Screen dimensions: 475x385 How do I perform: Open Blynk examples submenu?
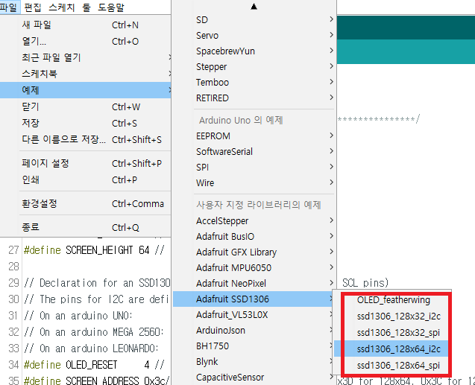pyautogui.click(x=254, y=362)
